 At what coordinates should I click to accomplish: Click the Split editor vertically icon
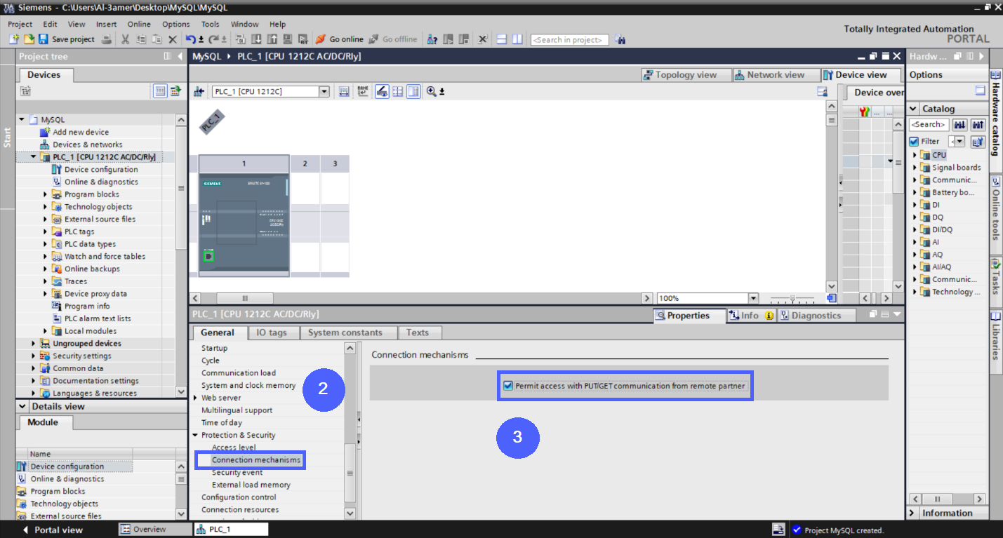pyautogui.click(x=517, y=39)
